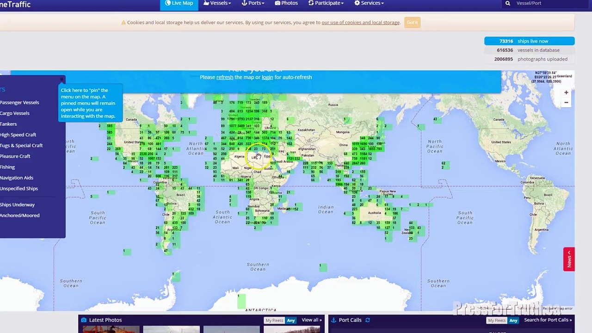Expand the Vessels dropdown menu
Screen dimensions: 592x333
click(217, 3)
